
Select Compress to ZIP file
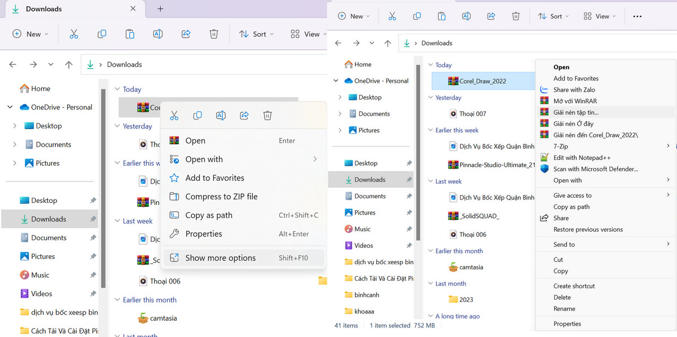pyautogui.click(x=221, y=197)
